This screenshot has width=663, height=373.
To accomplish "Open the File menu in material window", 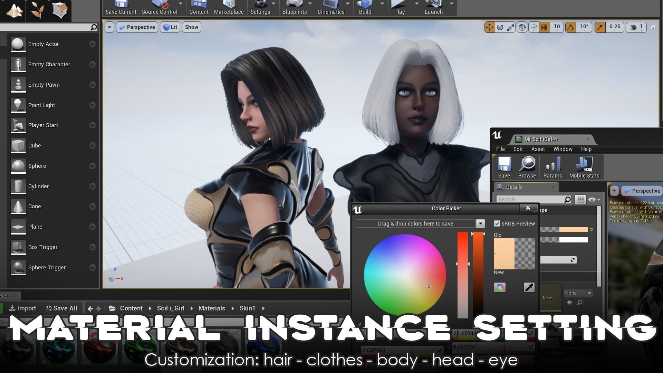I will [x=500, y=149].
